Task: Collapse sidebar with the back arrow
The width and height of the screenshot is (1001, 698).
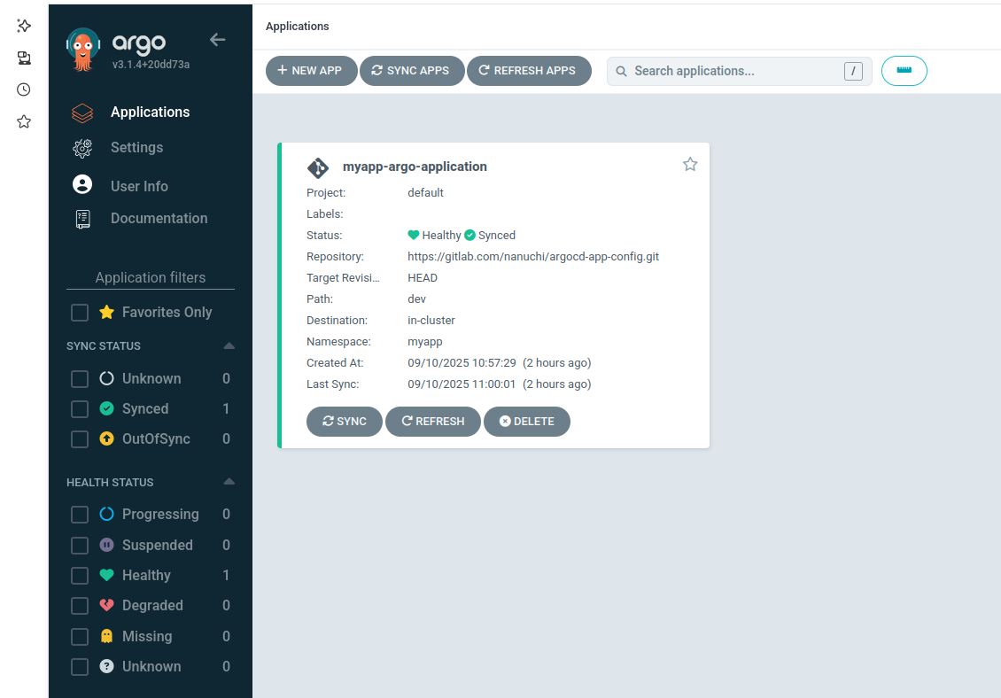Action: pyautogui.click(x=217, y=40)
